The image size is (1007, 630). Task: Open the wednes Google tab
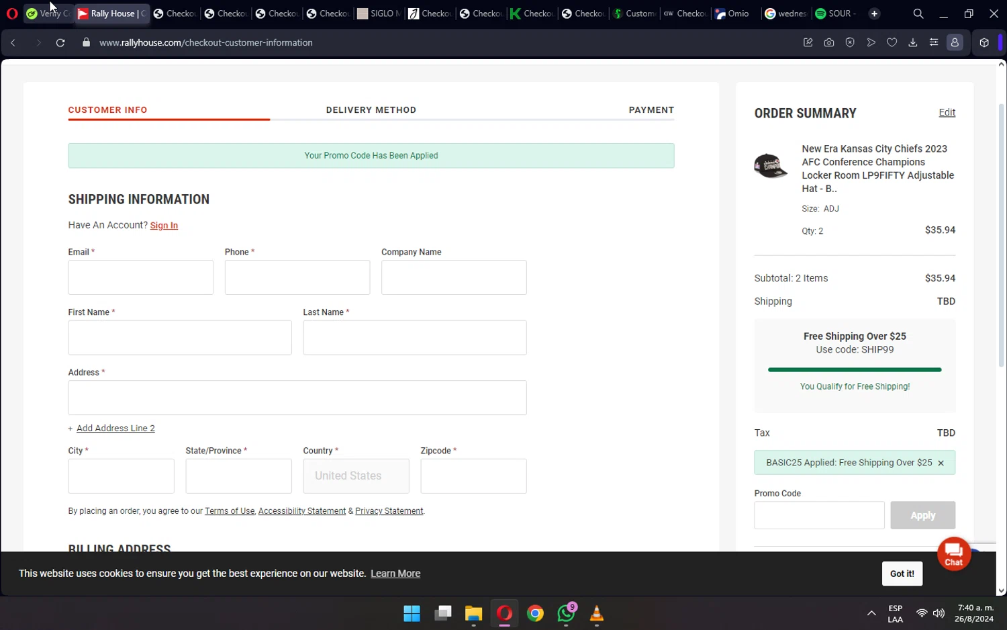(787, 13)
